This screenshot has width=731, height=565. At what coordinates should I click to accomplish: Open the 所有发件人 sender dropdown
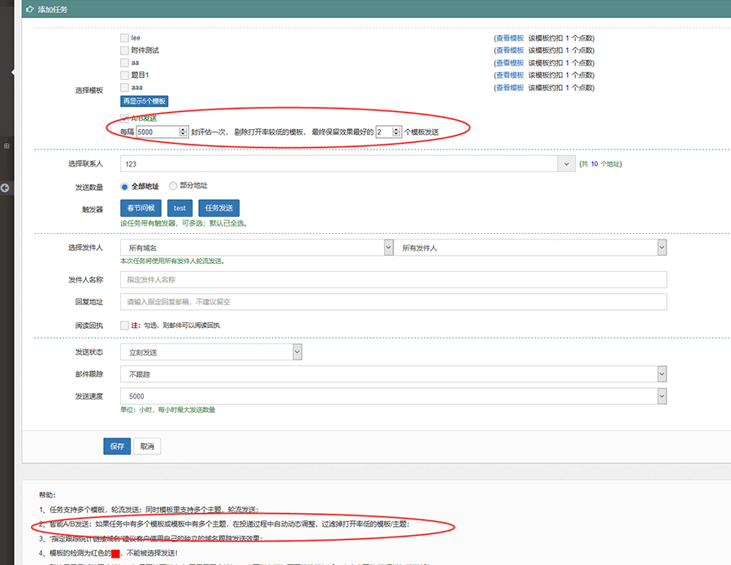coord(661,248)
